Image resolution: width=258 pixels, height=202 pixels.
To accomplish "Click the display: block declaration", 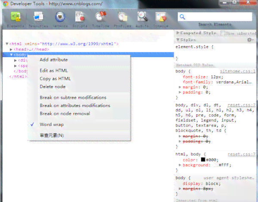I will [202, 184].
